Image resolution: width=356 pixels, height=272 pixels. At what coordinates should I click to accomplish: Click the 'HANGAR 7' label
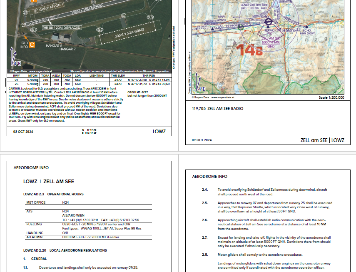point(67,49)
